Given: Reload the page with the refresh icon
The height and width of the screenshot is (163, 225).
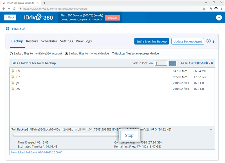Looking at the screenshot, I should click(x=14, y=9).
